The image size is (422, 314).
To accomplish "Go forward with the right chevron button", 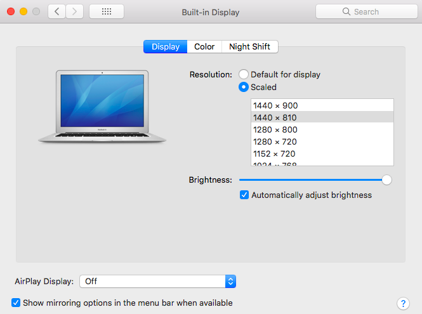I will [x=74, y=11].
